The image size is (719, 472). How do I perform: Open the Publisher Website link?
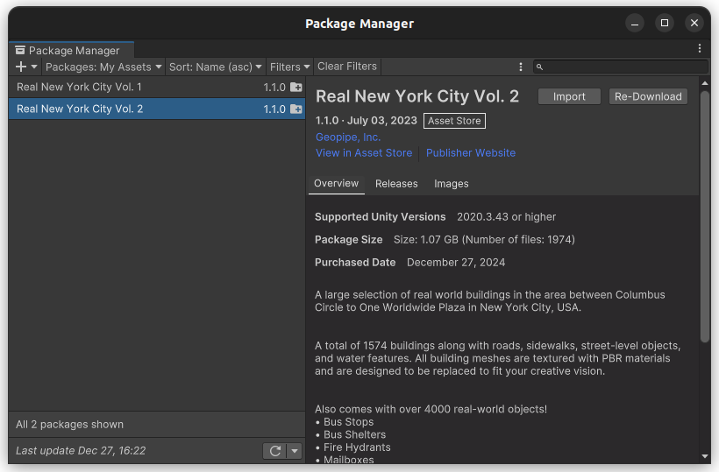pyautogui.click(x=471, y=153)
